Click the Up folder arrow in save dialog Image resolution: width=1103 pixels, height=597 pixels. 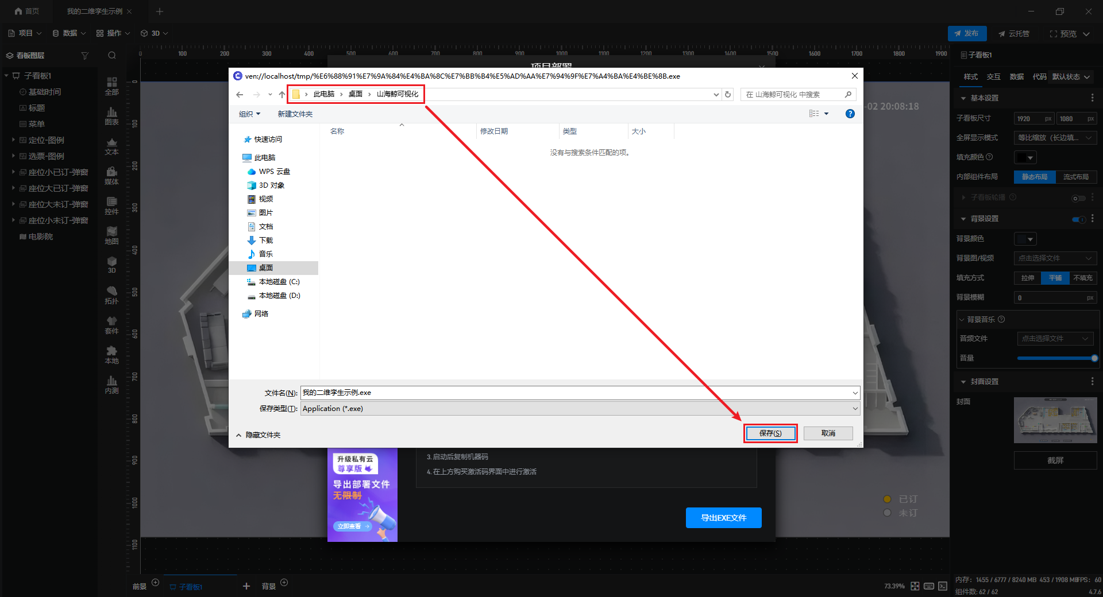click(x=281, y=95)
